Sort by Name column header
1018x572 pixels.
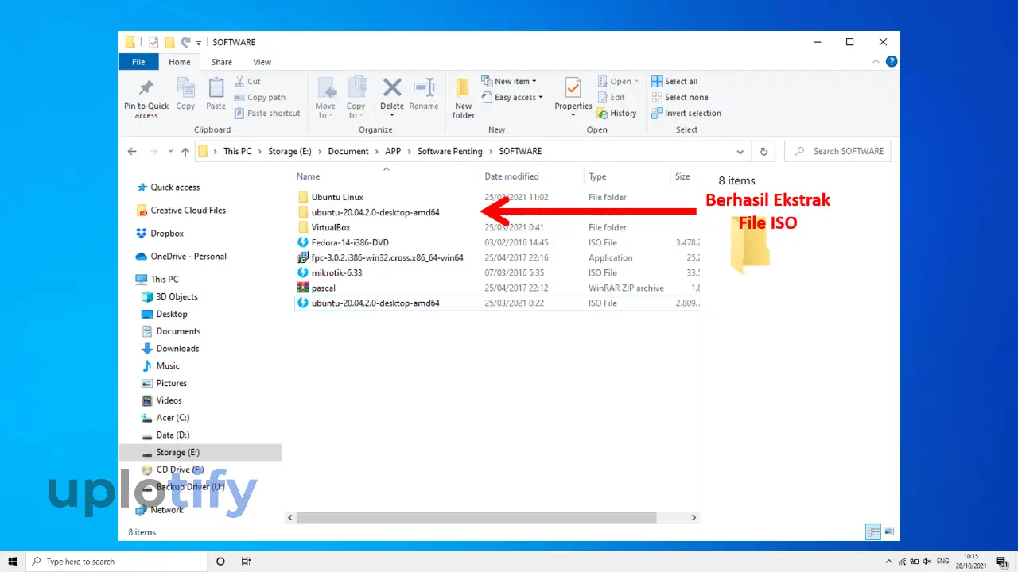[x=308, y=176]
